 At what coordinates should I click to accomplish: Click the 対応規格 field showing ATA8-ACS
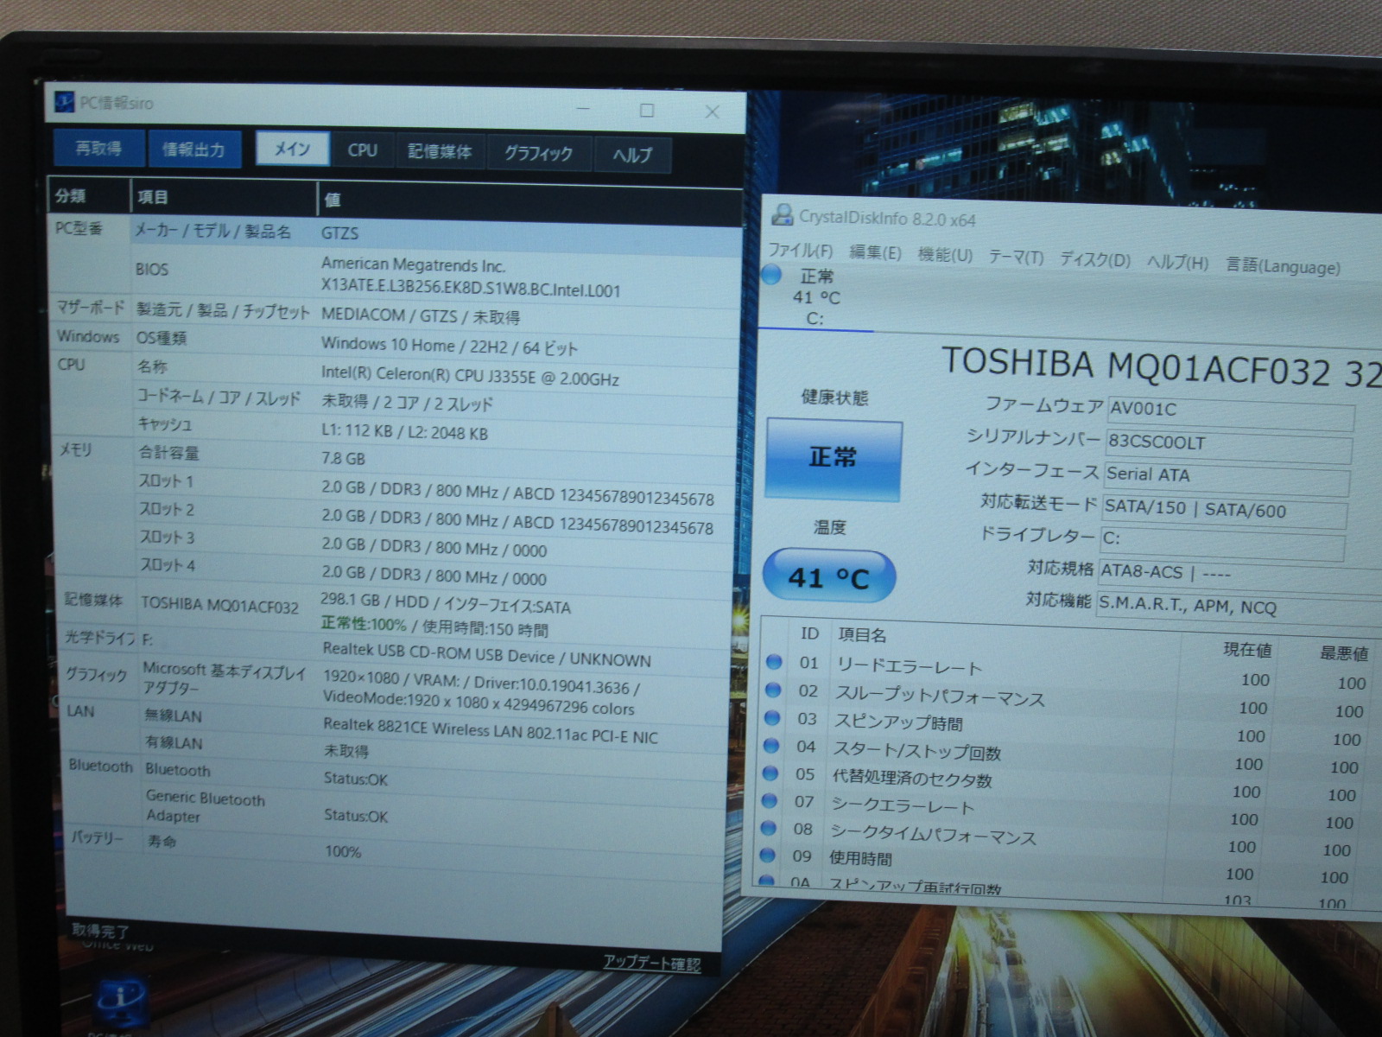pos(1239,576)
